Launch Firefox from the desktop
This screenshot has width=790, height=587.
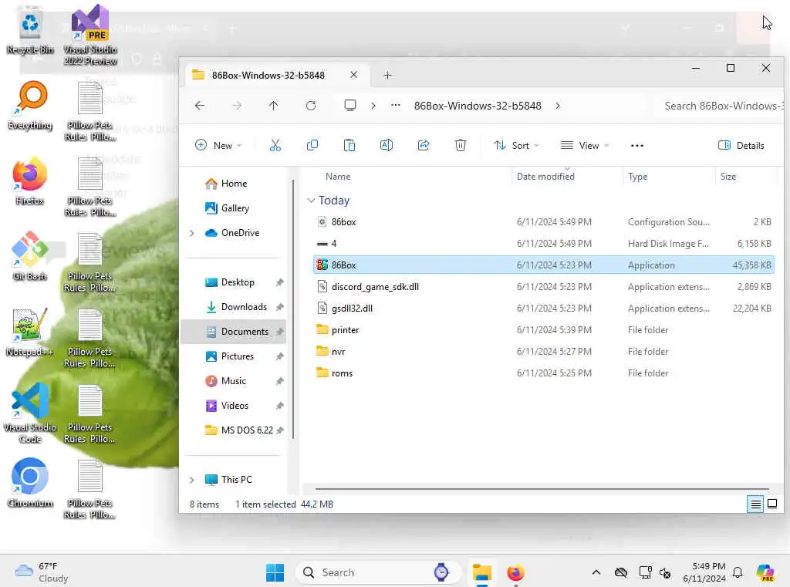[x=30, y=181]
